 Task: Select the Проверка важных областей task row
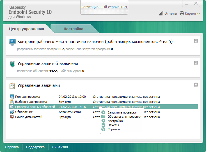[103, 107]
